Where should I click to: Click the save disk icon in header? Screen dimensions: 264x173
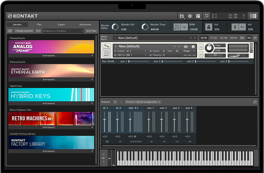click(x=182, y=16)
